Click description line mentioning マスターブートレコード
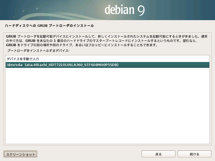 pyautogui.click(x=102, y=41)
